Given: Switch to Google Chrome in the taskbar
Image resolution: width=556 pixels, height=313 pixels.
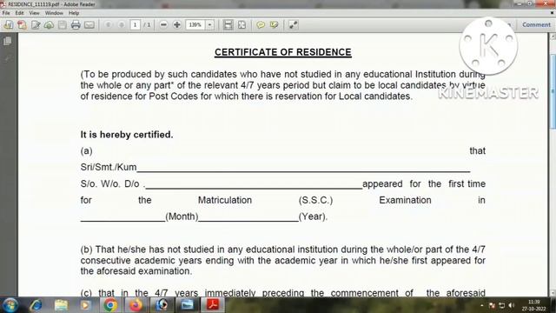Looking at the screenshot, I should pyautogui.click(x=110, y=305).
